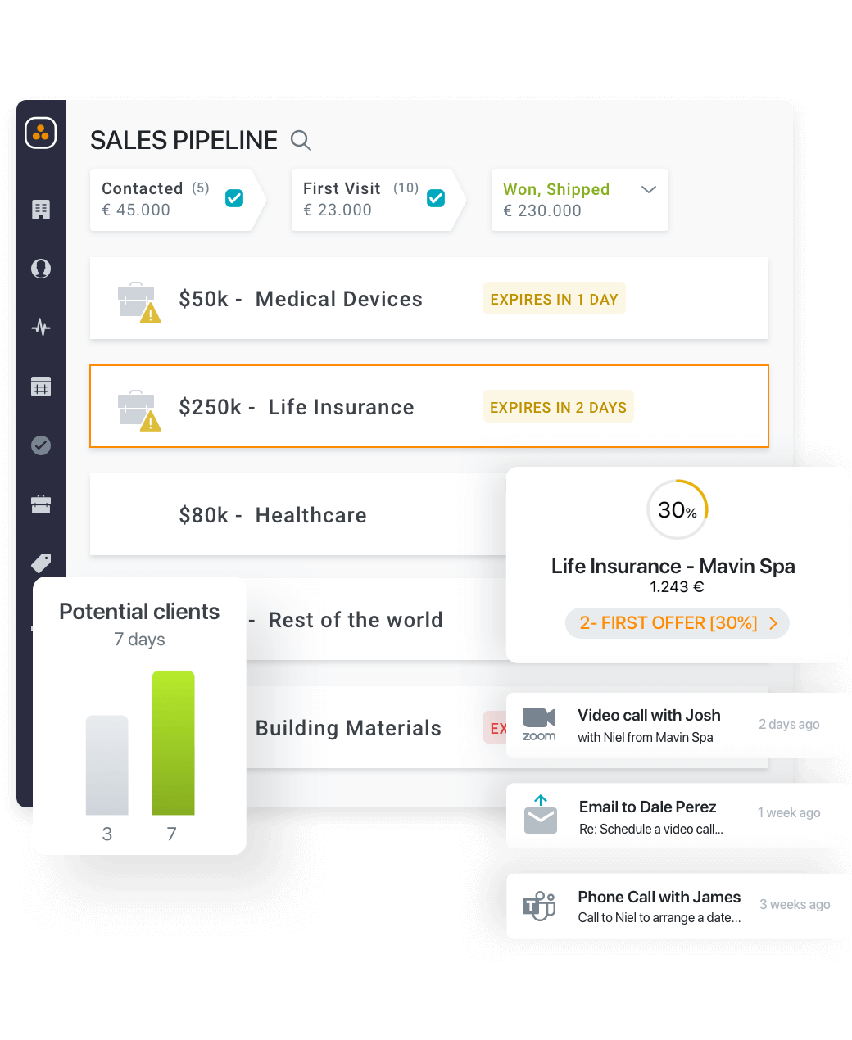Toggle the First Visit stage checkbox
852x1040 pixels.
coord(436,198)
